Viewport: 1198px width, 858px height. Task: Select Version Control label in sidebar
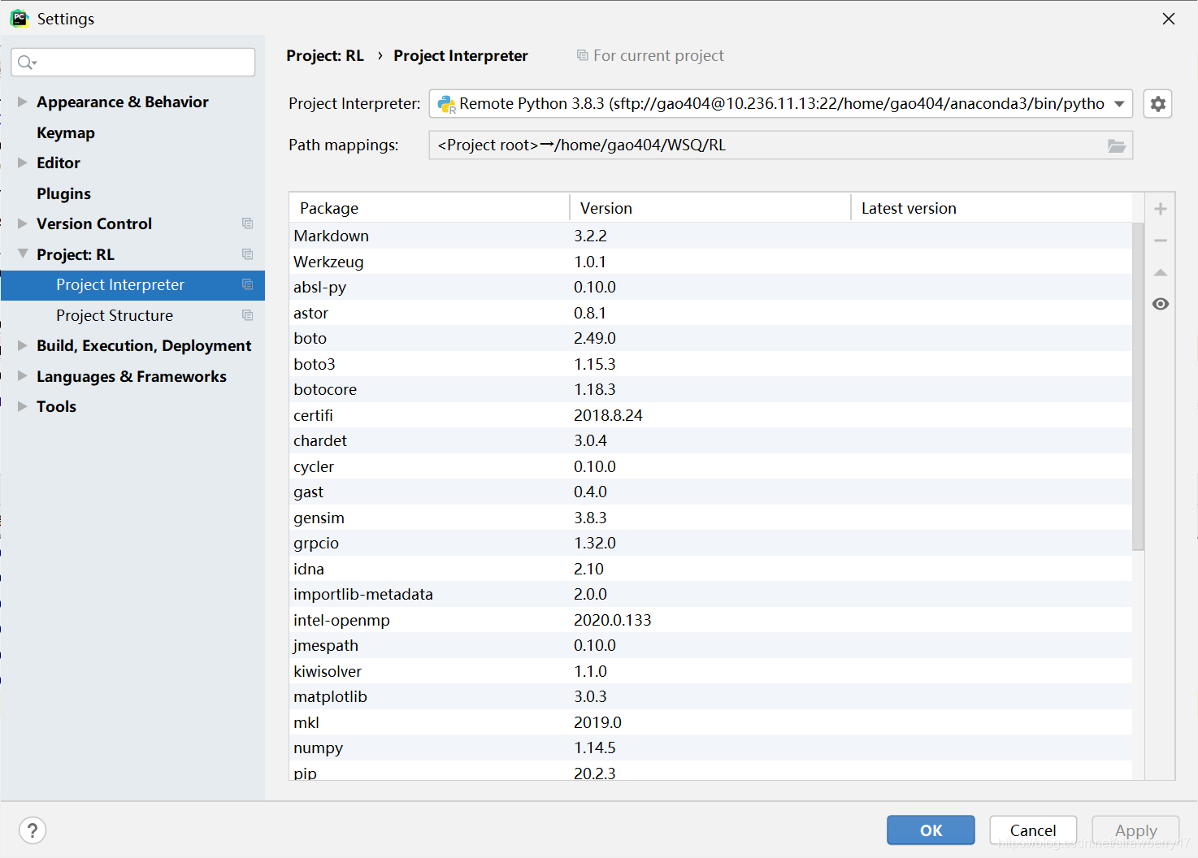point(94,223)
